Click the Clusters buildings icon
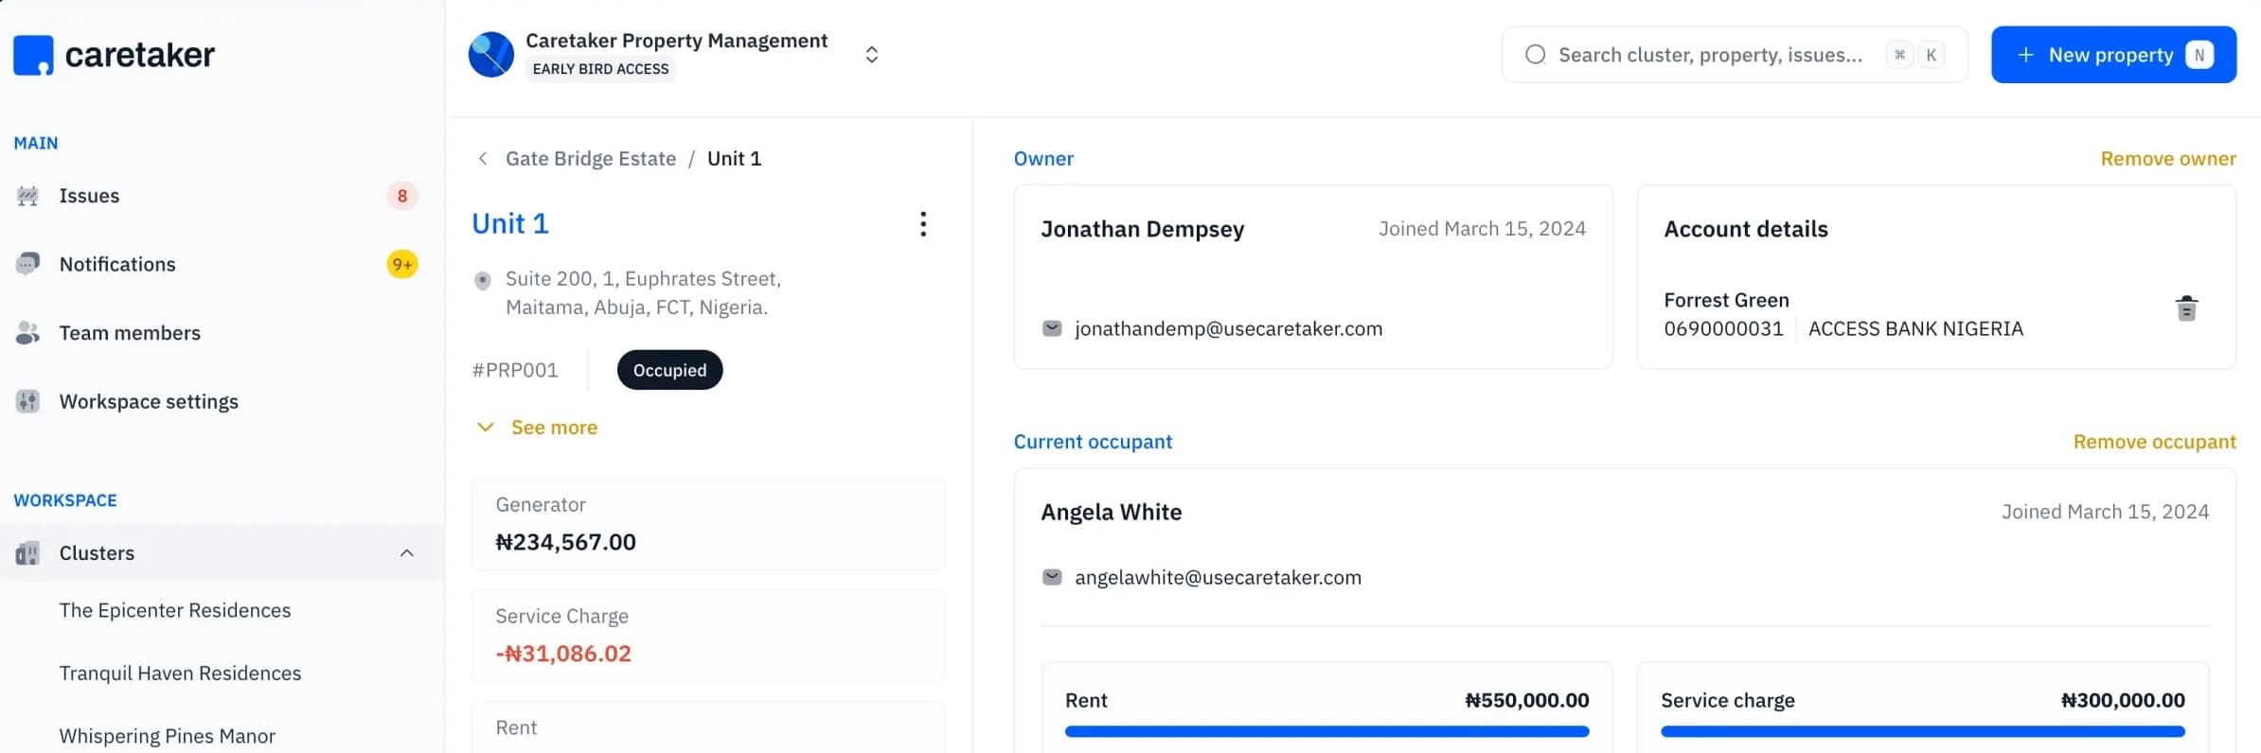Screen dimensions: 2261x753 [27, 553]
